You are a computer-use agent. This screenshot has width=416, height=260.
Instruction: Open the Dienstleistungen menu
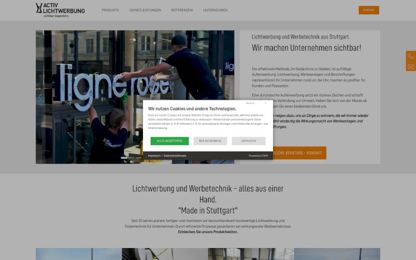coord(145,10)
